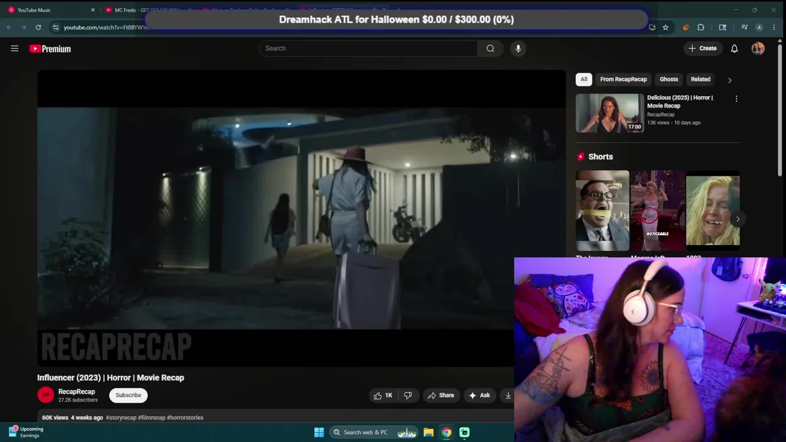
Task: Open the Delicious (2025) Horror Movie Recap title
Action: [680, 102]
